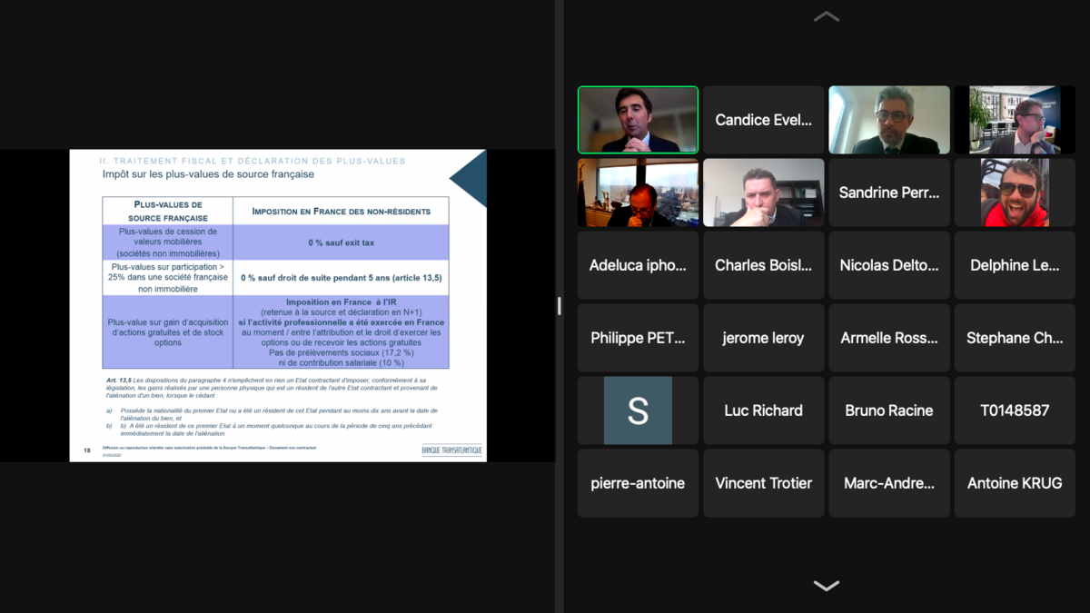Select the video tile of man in sunglasses
This screenshot has width=1090, height=613.
(1015, 193)
